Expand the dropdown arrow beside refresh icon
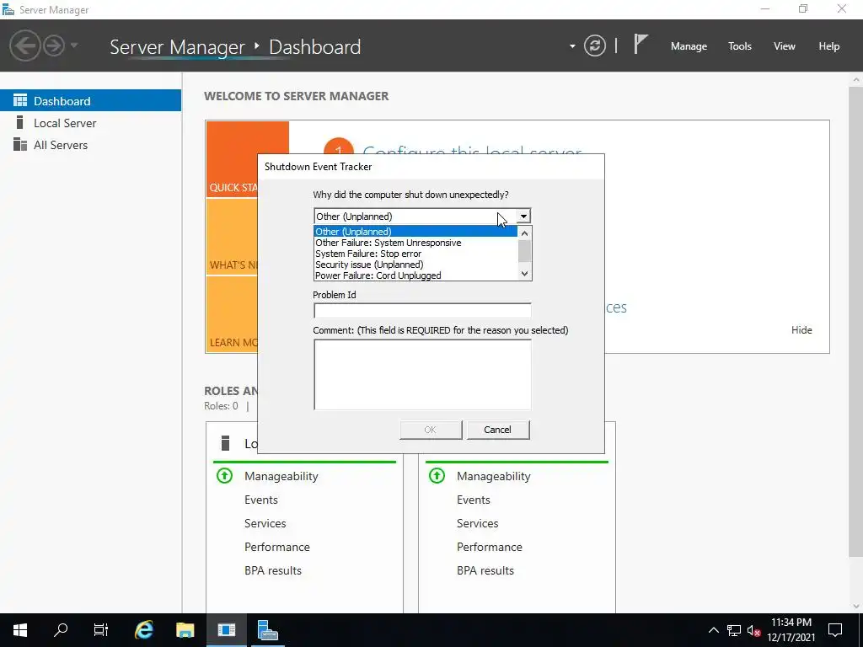863x647 pixels. tap(572, 46)
